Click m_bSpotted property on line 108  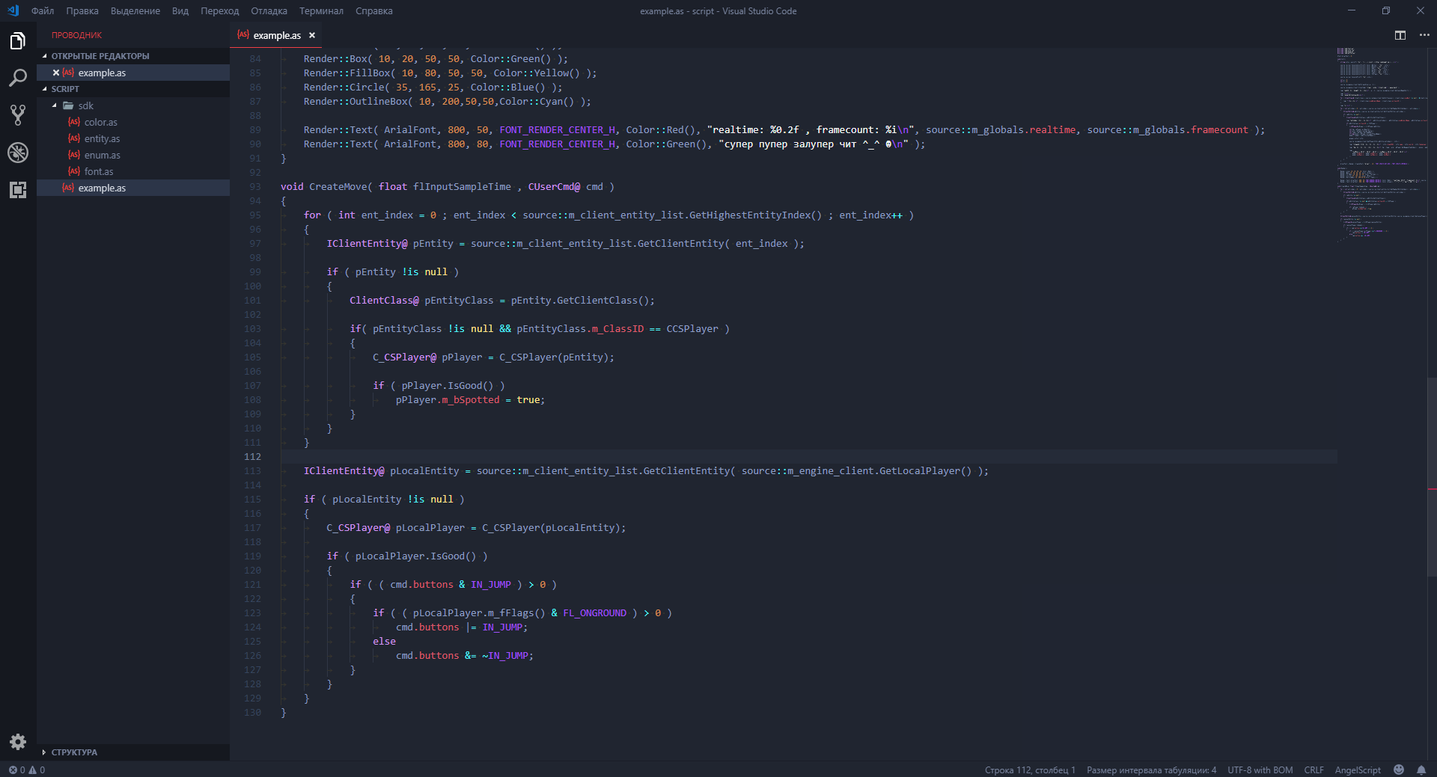click(x=470, y=399)
